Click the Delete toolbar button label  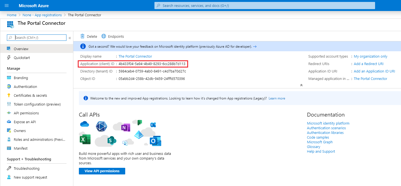[x=92, y=36]
